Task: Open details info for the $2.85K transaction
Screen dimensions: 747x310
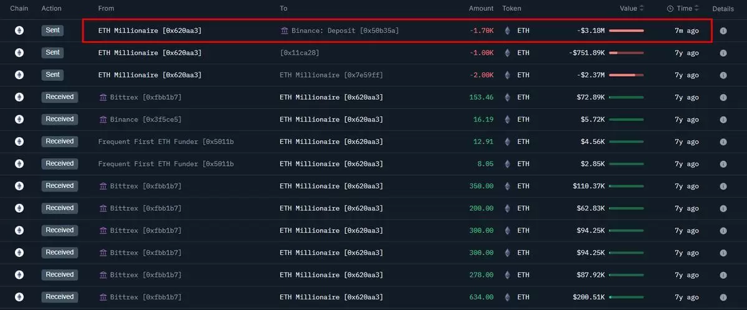Action: tap(723, 164)
